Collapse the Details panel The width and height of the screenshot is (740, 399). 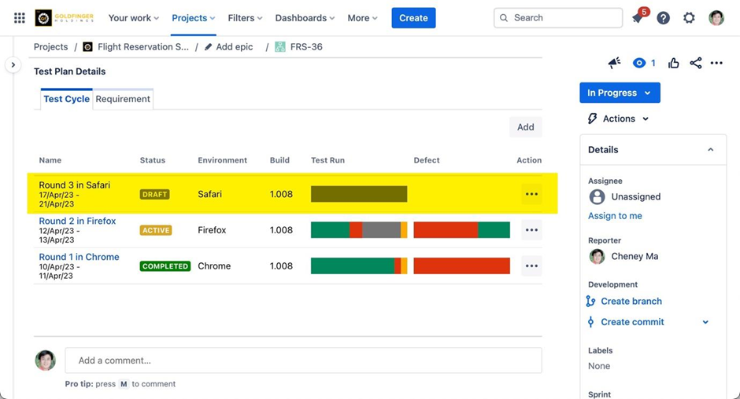(x=710, y=150)
